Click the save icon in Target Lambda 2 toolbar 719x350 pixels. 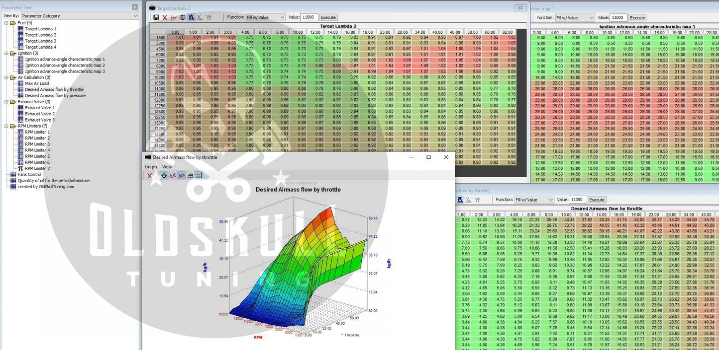tap(156, 17)
